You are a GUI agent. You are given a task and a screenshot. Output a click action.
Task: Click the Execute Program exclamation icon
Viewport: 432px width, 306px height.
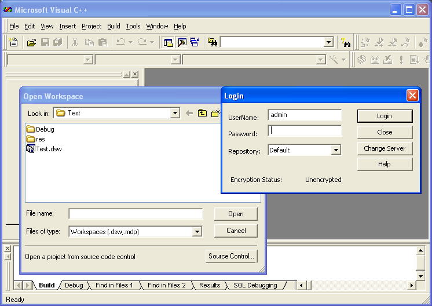point(401,59)
